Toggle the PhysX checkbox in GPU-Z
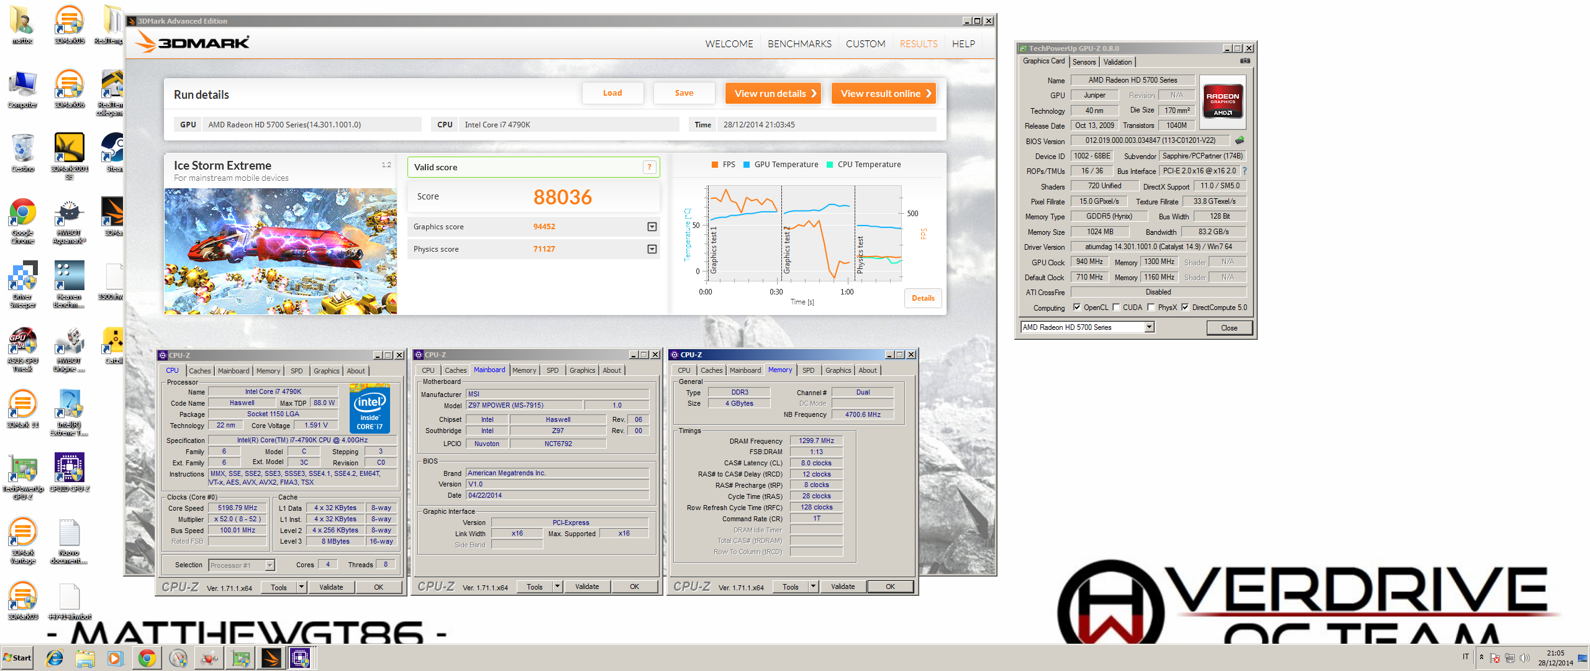 click(1151, 308)
